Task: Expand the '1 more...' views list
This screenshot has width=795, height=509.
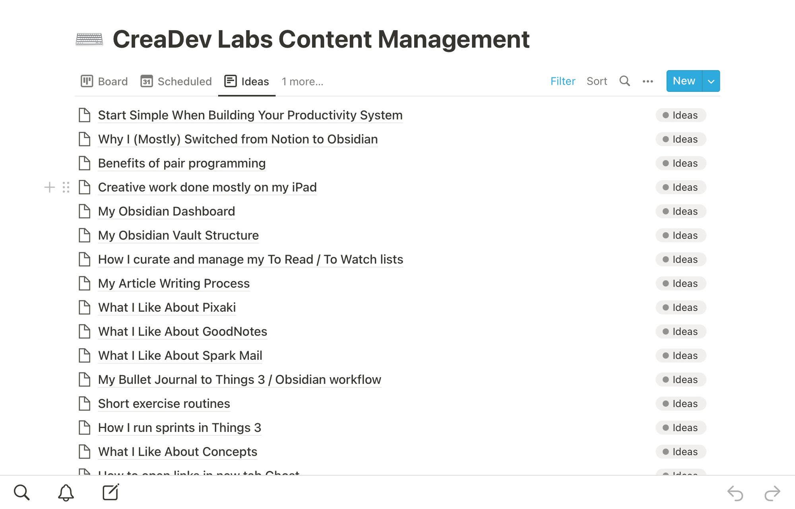Action: point(302,81)
